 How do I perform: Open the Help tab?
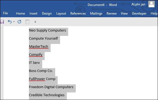tap(154, 13)
